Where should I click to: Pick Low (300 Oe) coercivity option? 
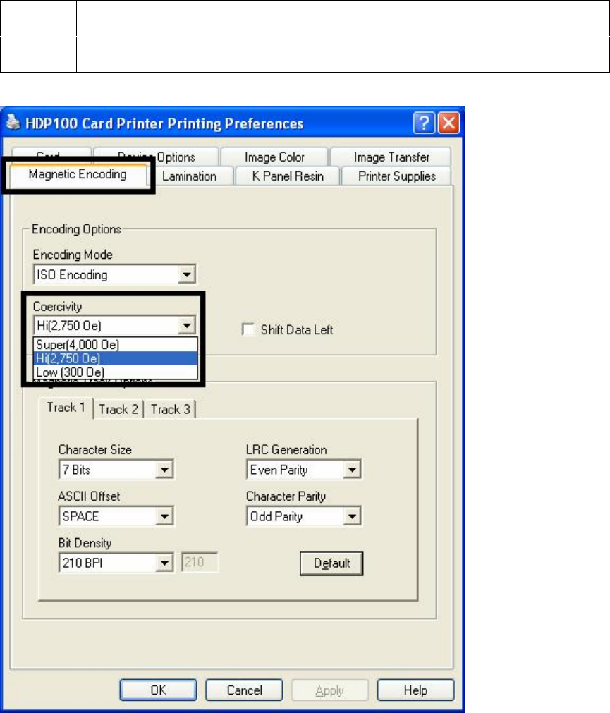(x=116, y=372)
